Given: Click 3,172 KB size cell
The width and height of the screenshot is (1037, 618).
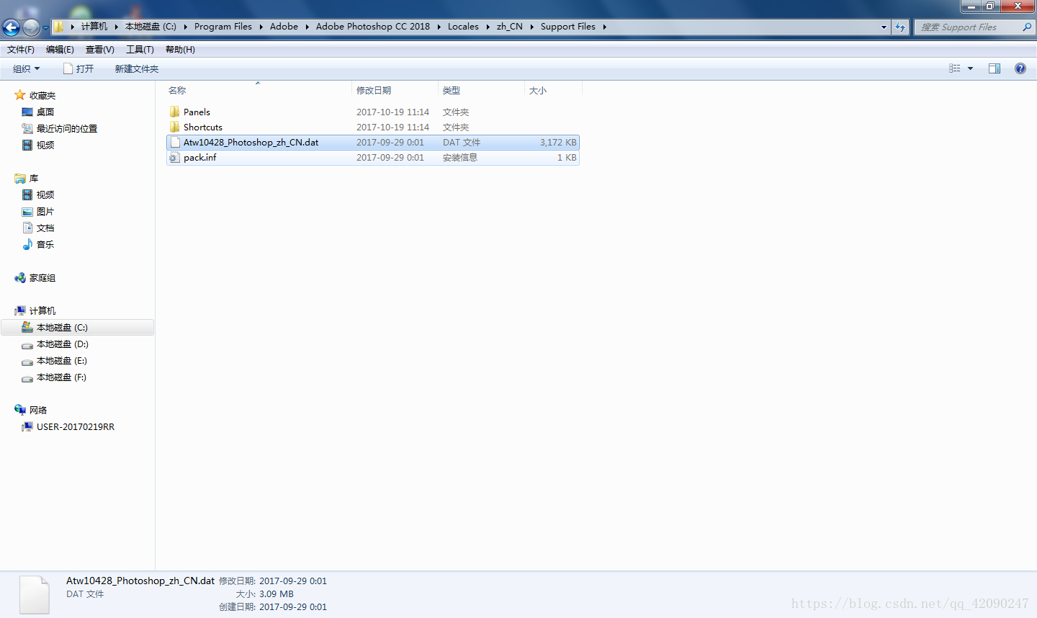Looking at the screenshot, I should pos(558,142).
